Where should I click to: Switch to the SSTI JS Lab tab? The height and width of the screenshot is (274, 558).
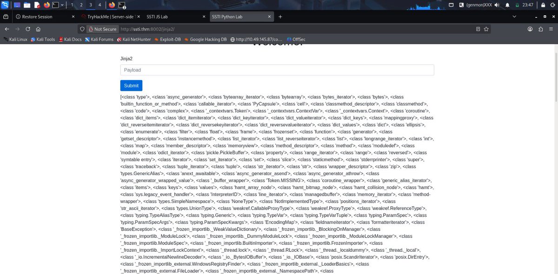(176, 16)
